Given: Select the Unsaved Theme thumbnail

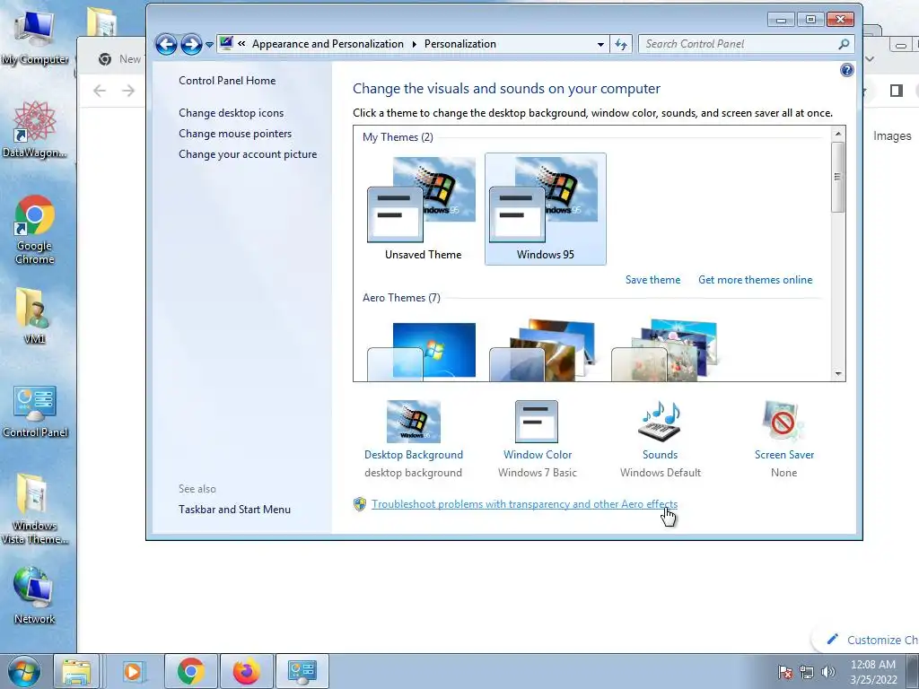Looking at the screenshot, I should [423, 209].
